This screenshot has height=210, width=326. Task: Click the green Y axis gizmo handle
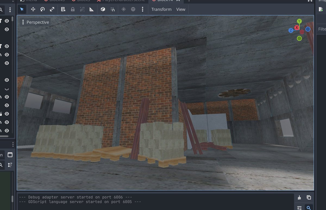tap(299, 21)
